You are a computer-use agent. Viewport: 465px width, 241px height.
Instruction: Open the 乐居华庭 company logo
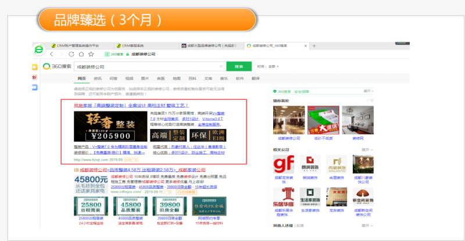[x=284, y=197]
